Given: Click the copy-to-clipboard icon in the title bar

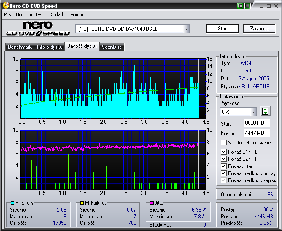Looking at the screenshot, I should point(240,6).
